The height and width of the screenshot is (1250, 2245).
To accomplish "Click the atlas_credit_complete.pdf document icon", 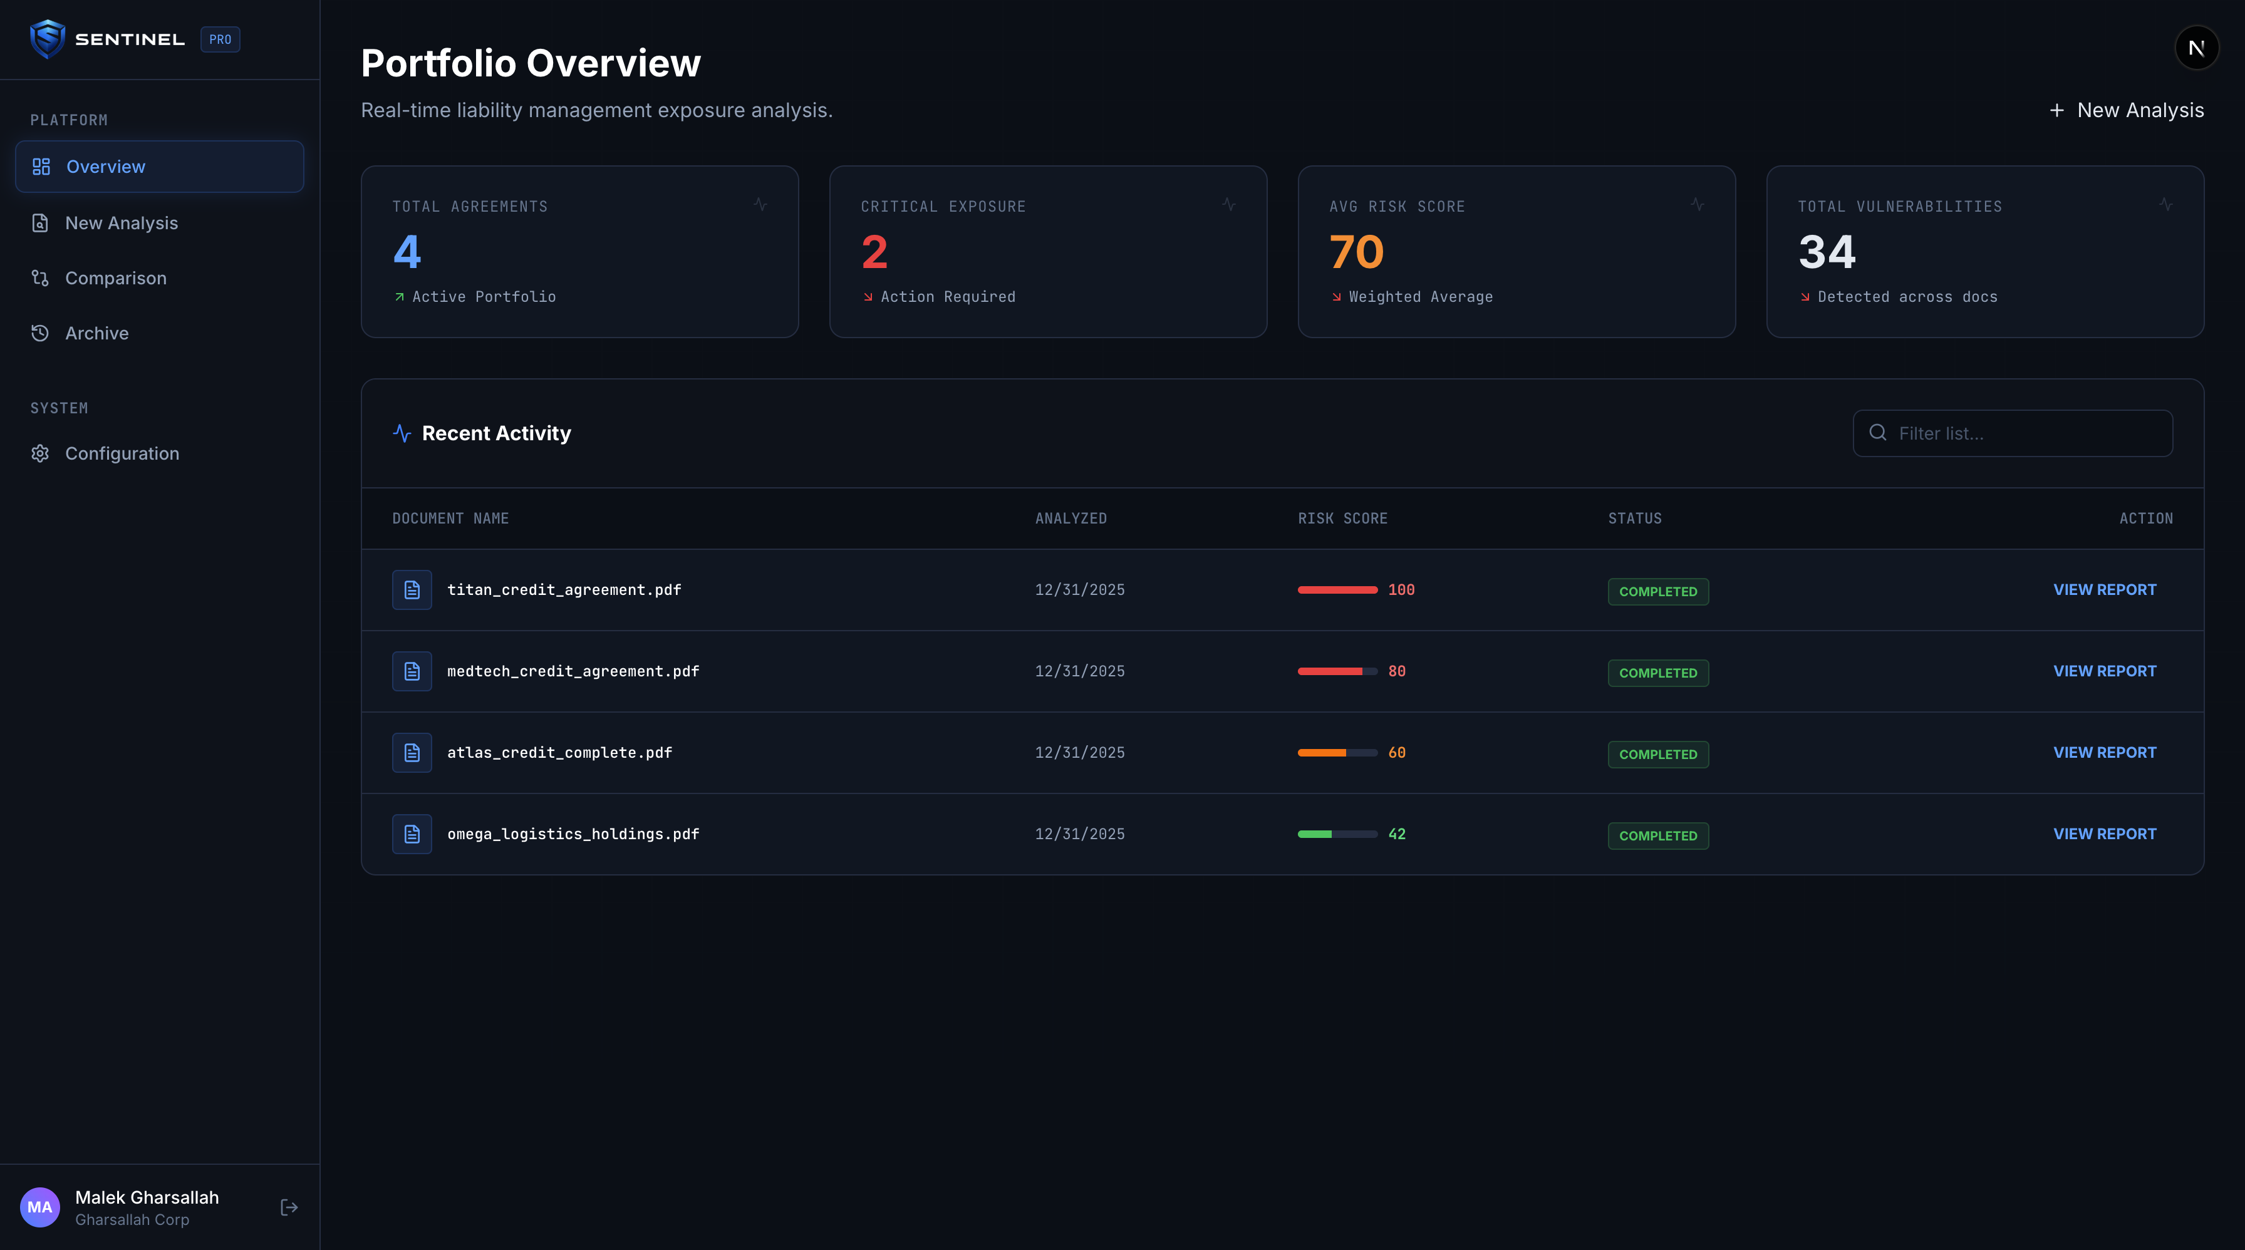I will click(x=412, y=753).
